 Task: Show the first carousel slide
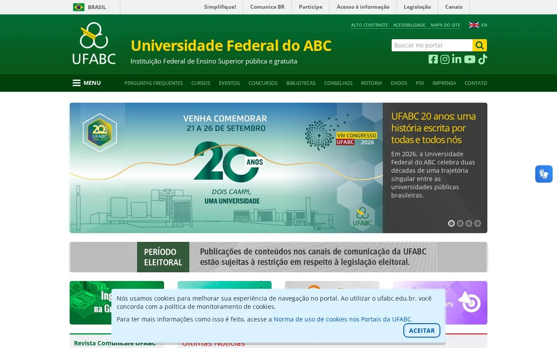(451, 224)
